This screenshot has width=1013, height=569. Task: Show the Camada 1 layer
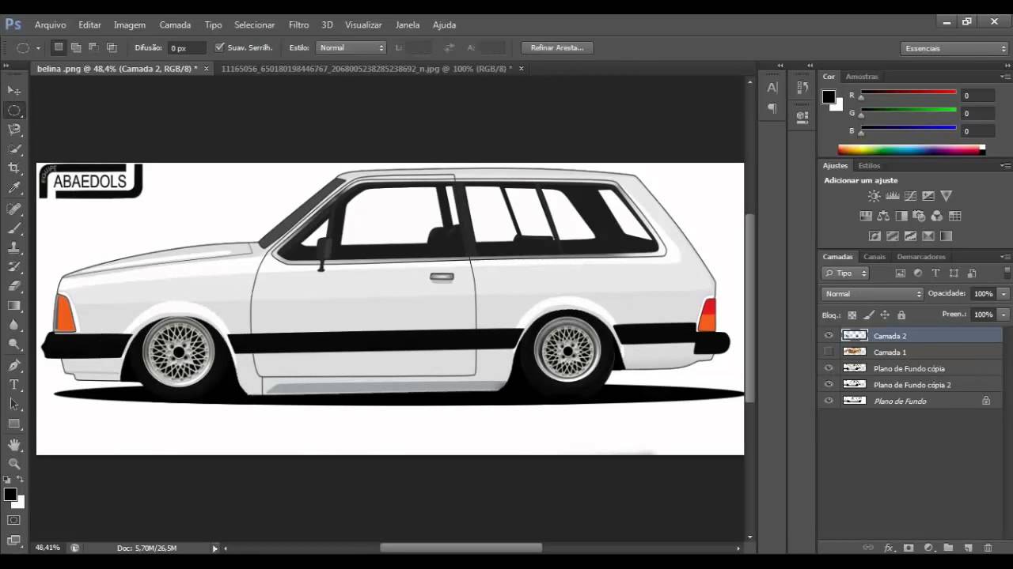pyautogui.click(x=829, y=352)
